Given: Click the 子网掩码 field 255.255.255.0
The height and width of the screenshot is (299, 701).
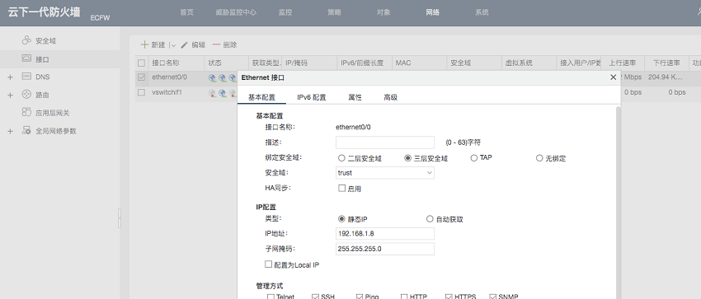Looking at the screenshot, I should pos(385,249).
